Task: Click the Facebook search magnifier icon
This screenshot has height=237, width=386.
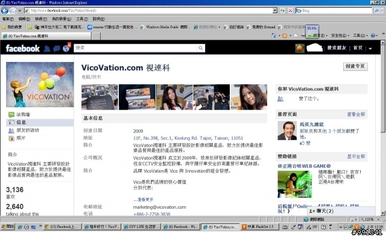Action: 201,48
